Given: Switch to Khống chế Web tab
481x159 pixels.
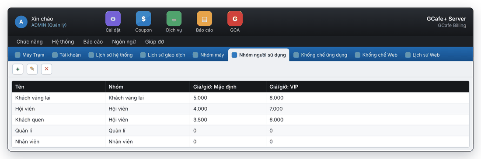Looking at the screenshot, I should [x=376, y=55].
